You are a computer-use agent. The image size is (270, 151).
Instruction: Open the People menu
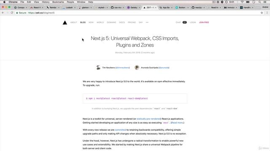70,2
